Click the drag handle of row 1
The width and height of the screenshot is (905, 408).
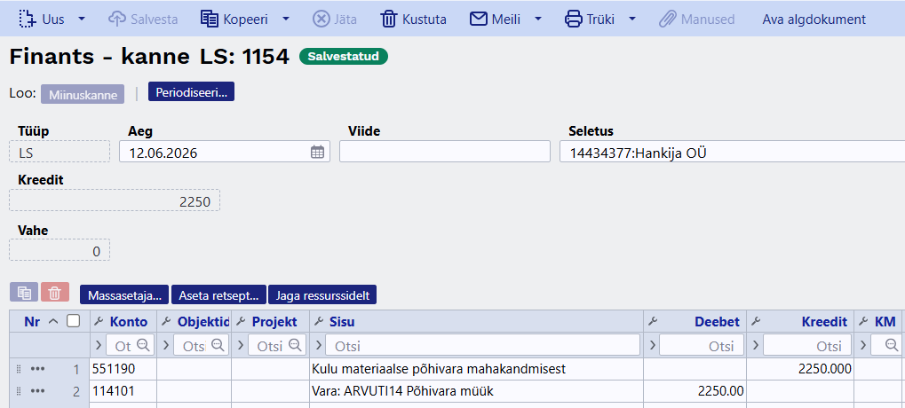click(x=18, y=369)
